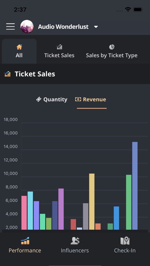
Task: Click the 2,000 axis label
Action: [11, 227]
